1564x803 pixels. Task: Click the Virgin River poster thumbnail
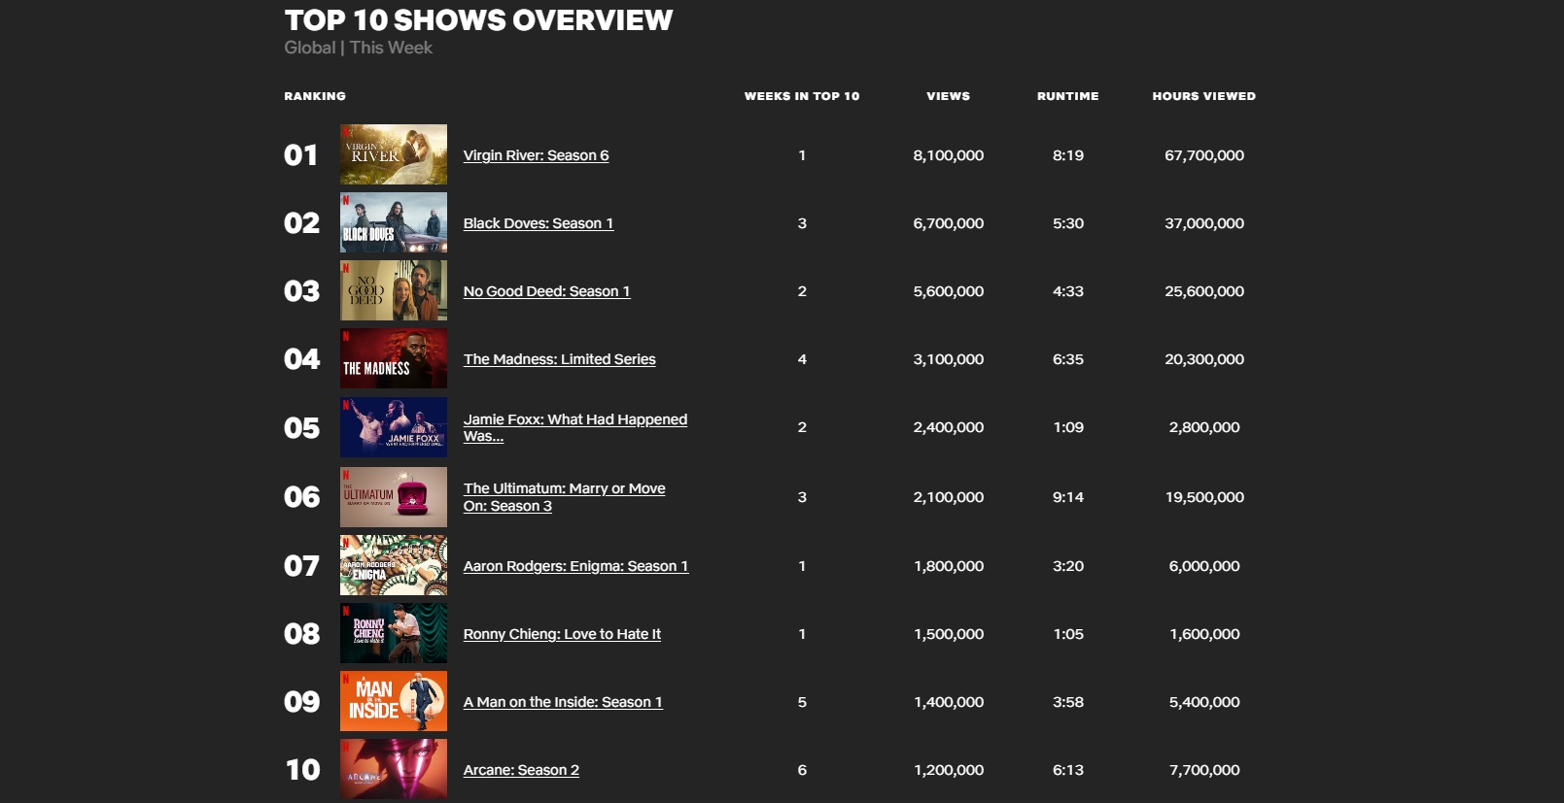click(x=394, y=154)
